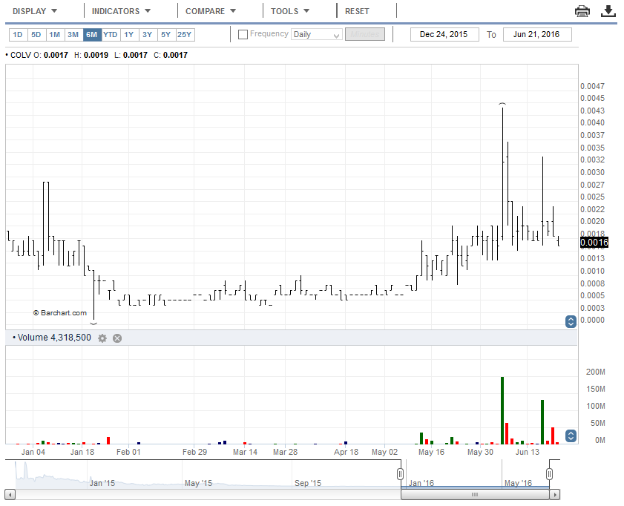Click the navigator scrollbar right arrow
This screenshot has width=624, height=506.
555,494
